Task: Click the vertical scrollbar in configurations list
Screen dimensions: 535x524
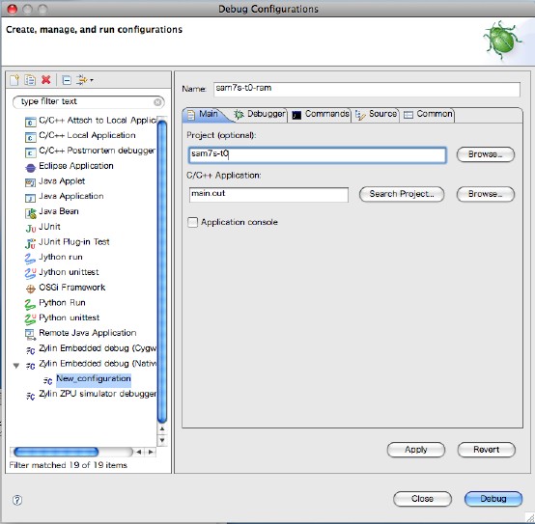Action: [162, 271]
